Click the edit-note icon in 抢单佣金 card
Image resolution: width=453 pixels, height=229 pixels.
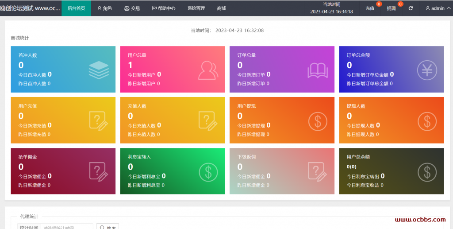pos(99,171)
